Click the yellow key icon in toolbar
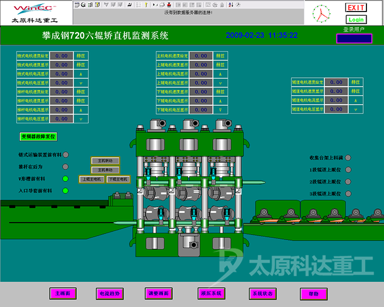The height and width of the screenshot is (307, 384). [146, 4]
